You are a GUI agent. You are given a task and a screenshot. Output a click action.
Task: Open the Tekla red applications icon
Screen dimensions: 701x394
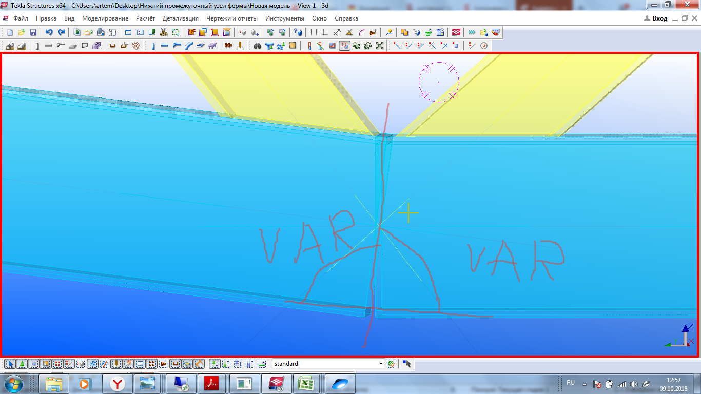[456, 32]
